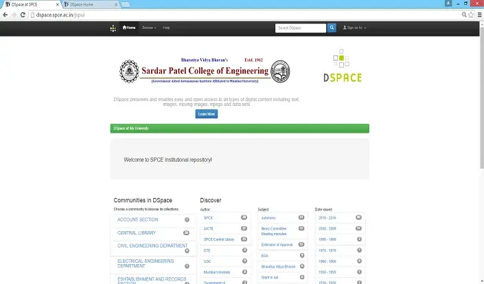Click the DSpace logo icon in navbar
This screenshot has height=284, width=484.
pos(113,28)
